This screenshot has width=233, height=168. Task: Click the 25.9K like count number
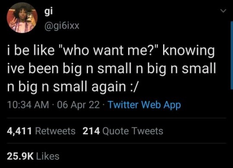click(x=20, y=156)
